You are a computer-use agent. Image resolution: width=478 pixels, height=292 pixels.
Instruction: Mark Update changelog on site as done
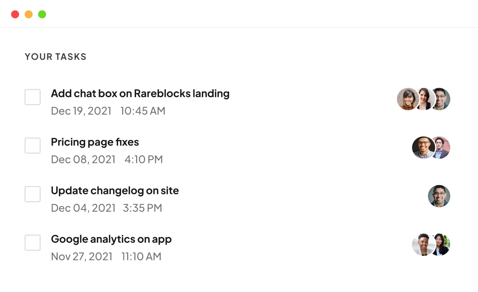coord(33,194)
